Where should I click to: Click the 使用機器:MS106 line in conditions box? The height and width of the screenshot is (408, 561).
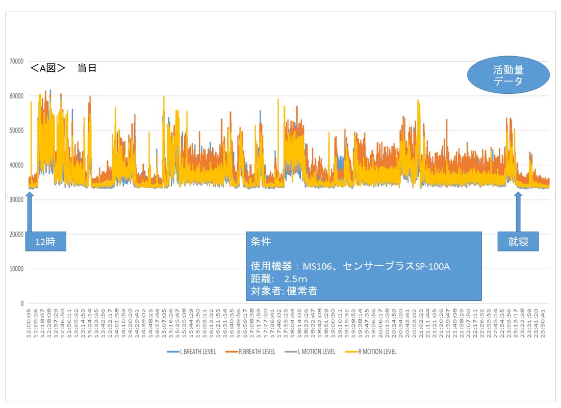click(350, 266)
